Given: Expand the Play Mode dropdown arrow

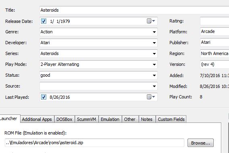Looking at the screenshot, I should (x=154, y=64).
